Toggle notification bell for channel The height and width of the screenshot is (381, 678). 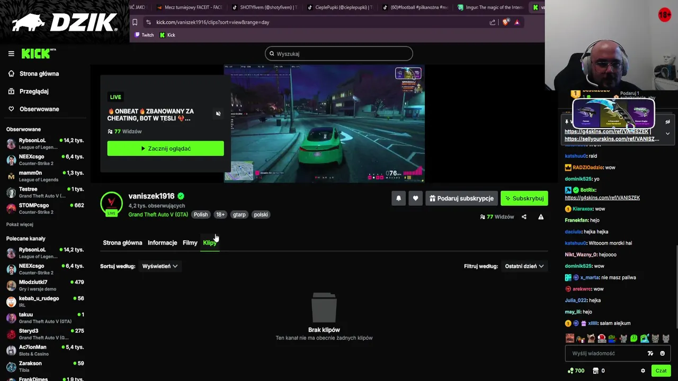(398, 198)
